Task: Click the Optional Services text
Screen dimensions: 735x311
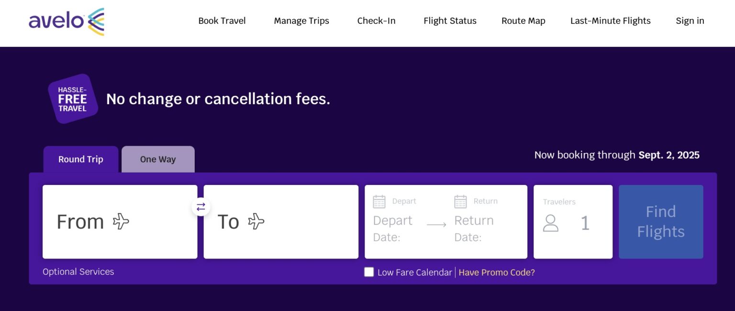Action: tap(78, 271)
